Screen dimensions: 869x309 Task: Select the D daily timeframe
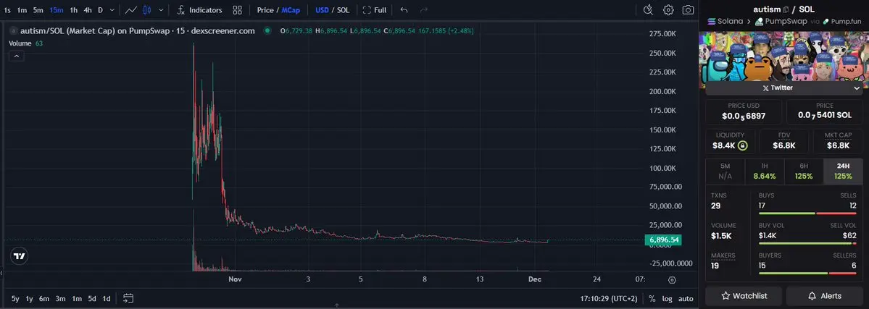pyautogui.click(x=100, y=10)
